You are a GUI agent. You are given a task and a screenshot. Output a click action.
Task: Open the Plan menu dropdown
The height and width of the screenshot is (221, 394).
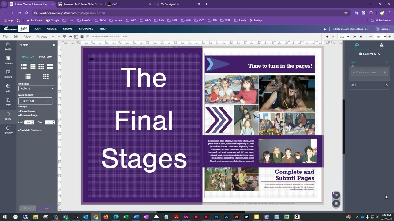pyautogui.click(x=38, y=29)
